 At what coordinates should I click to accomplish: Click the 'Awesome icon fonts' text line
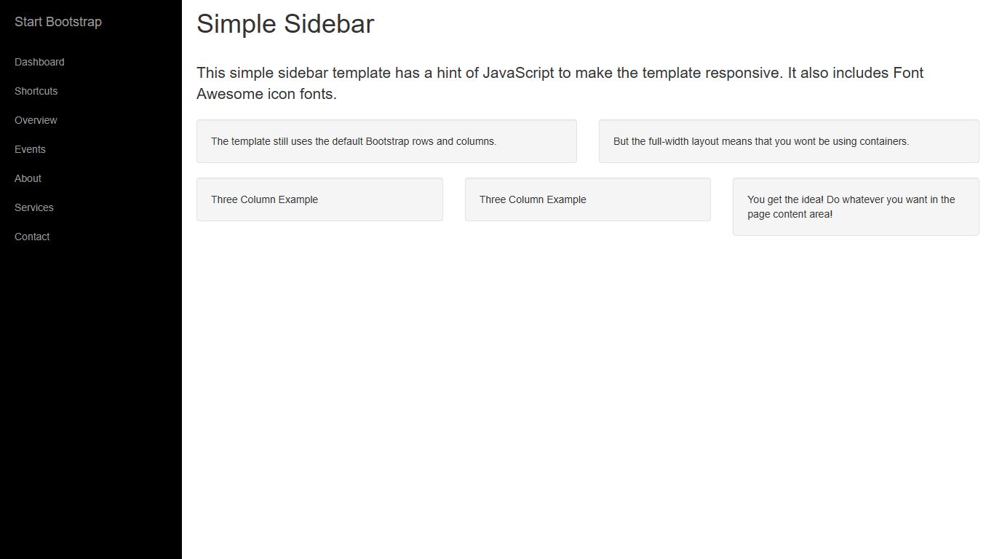coord(266,94)
